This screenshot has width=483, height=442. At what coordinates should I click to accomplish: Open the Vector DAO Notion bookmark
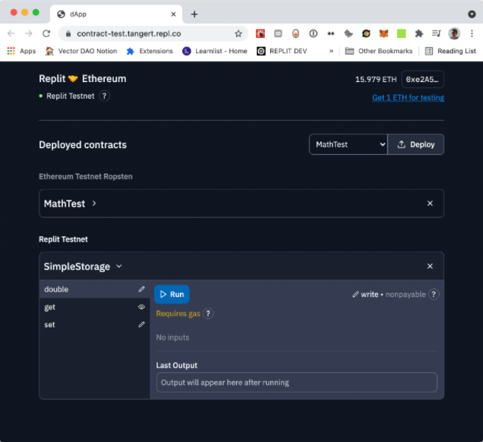coord(81,51)
